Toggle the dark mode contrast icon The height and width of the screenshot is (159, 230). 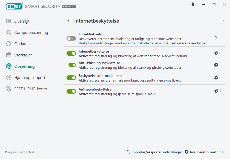point(192,4)
